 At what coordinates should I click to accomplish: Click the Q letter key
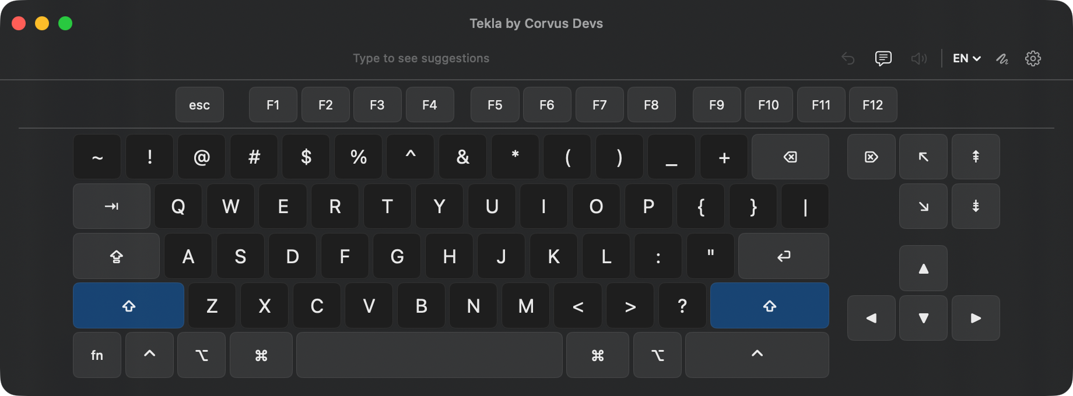[x=178, y=206]
